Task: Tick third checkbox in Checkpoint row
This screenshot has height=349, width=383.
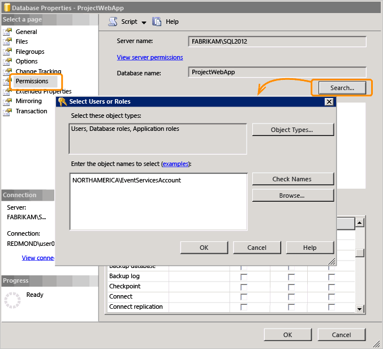Action: click(x=332, y=287)
